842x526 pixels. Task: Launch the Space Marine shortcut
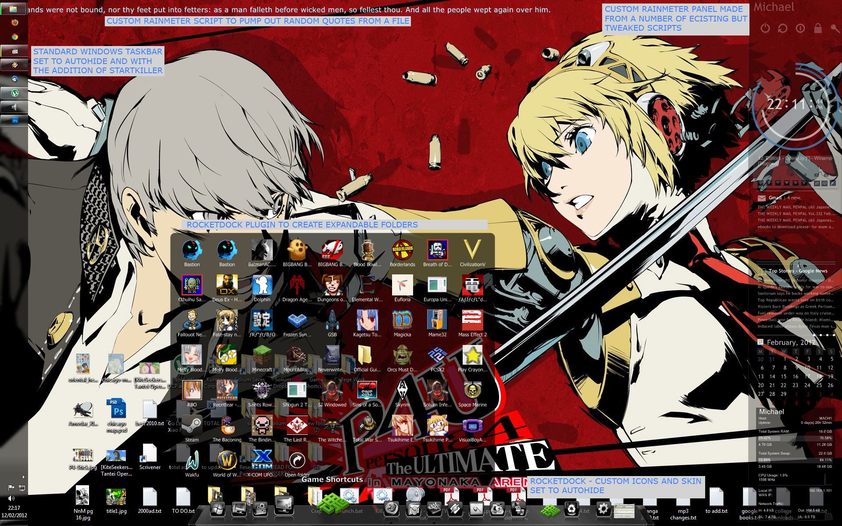point(472,394)
